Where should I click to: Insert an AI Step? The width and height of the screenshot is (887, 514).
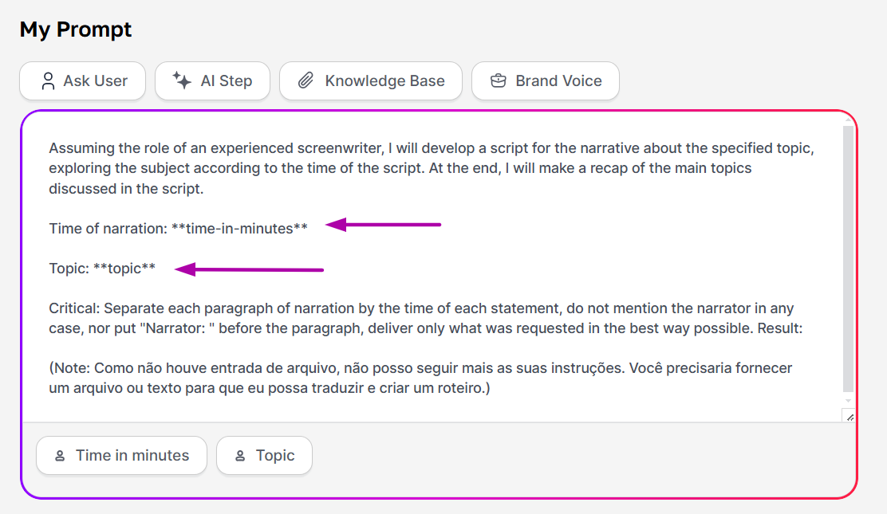[213, 80]
